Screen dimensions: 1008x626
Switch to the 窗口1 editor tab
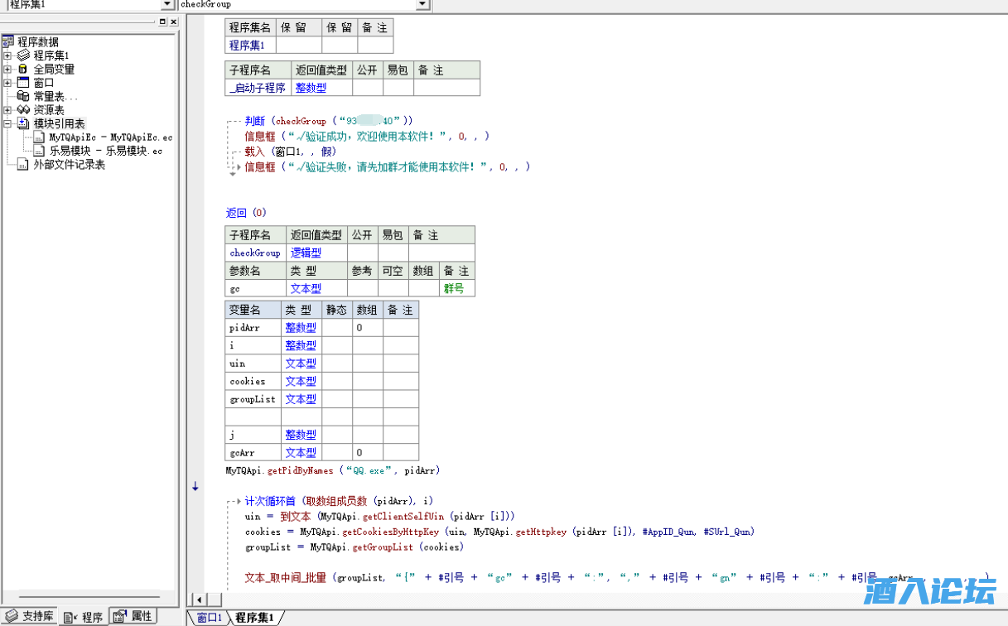click(209, 618)
